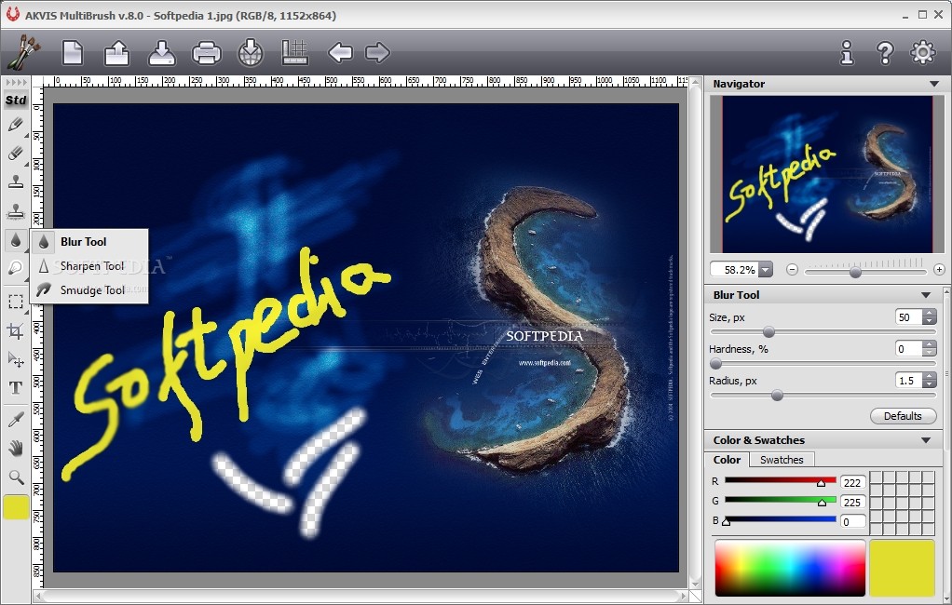Choose Smudge Tool from flyout menu
The height and width of the screenshot is (605, 952).
[89, 290]
